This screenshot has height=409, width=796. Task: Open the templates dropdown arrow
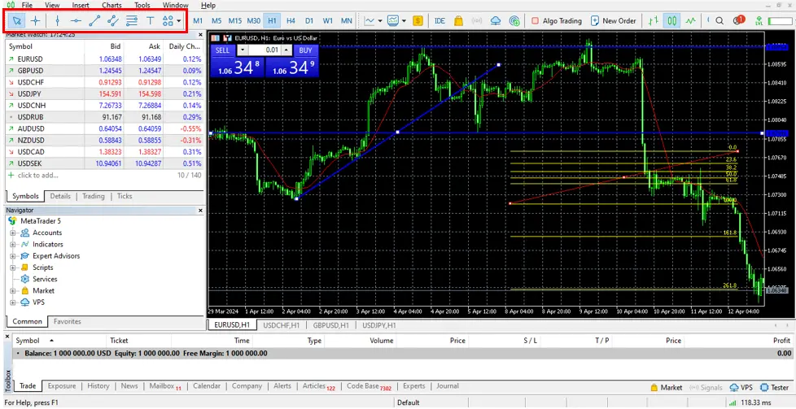pyautogui.click(x=404, y=21)
